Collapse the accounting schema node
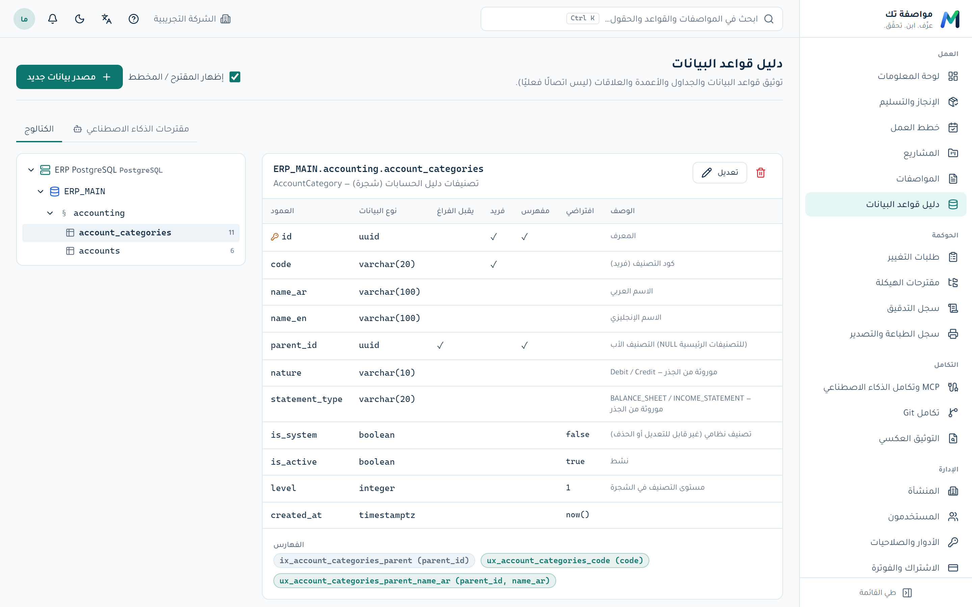Screen dimensions: 972x607 [x=50, y=213]
